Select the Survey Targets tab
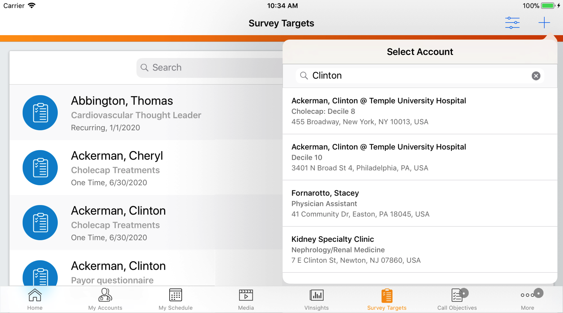 tap(387, 299)
